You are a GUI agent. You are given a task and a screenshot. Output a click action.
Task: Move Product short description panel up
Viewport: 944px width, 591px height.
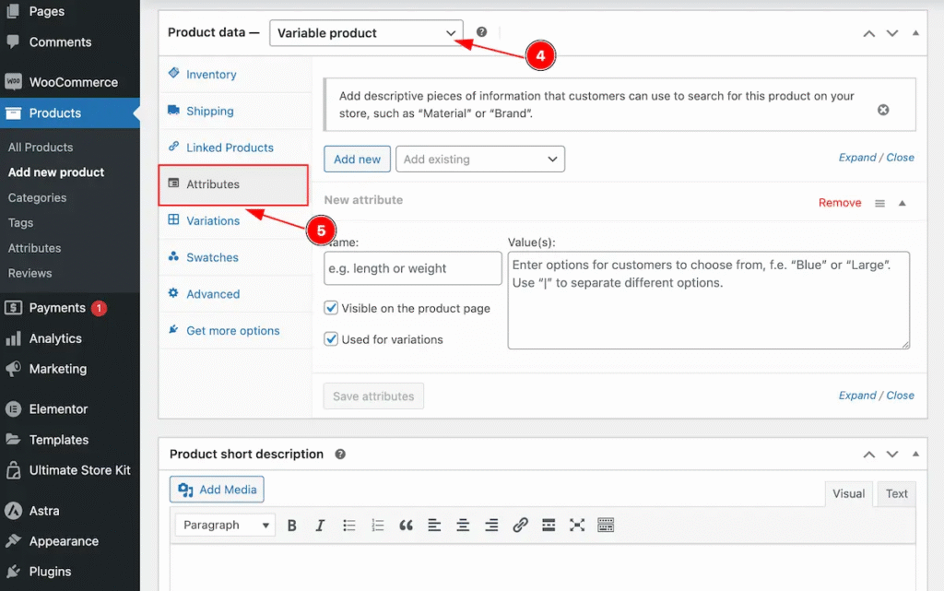coord(868,455)
